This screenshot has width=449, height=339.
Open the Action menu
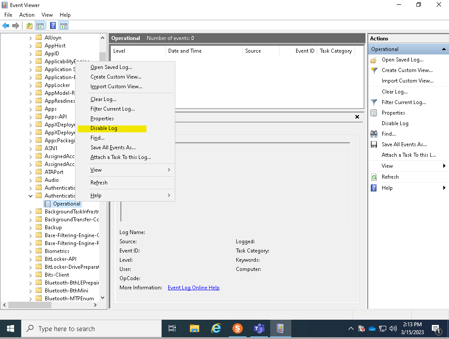click(27, 14)
